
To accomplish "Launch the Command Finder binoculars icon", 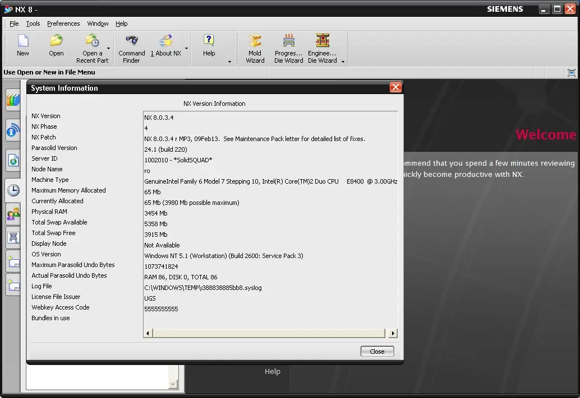I will coord(132,41).
